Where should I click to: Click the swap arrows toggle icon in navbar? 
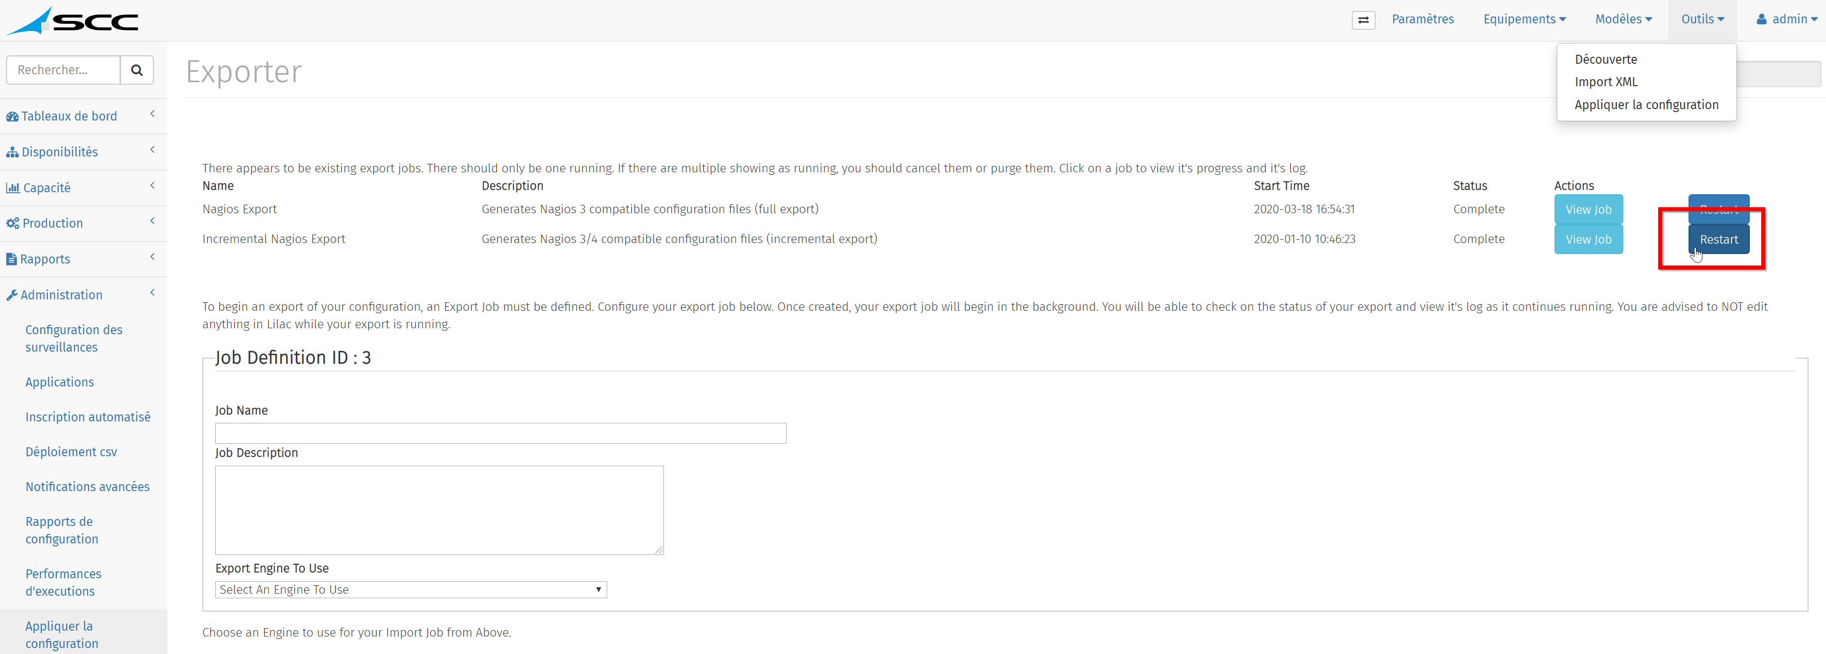click(1363, 20)
